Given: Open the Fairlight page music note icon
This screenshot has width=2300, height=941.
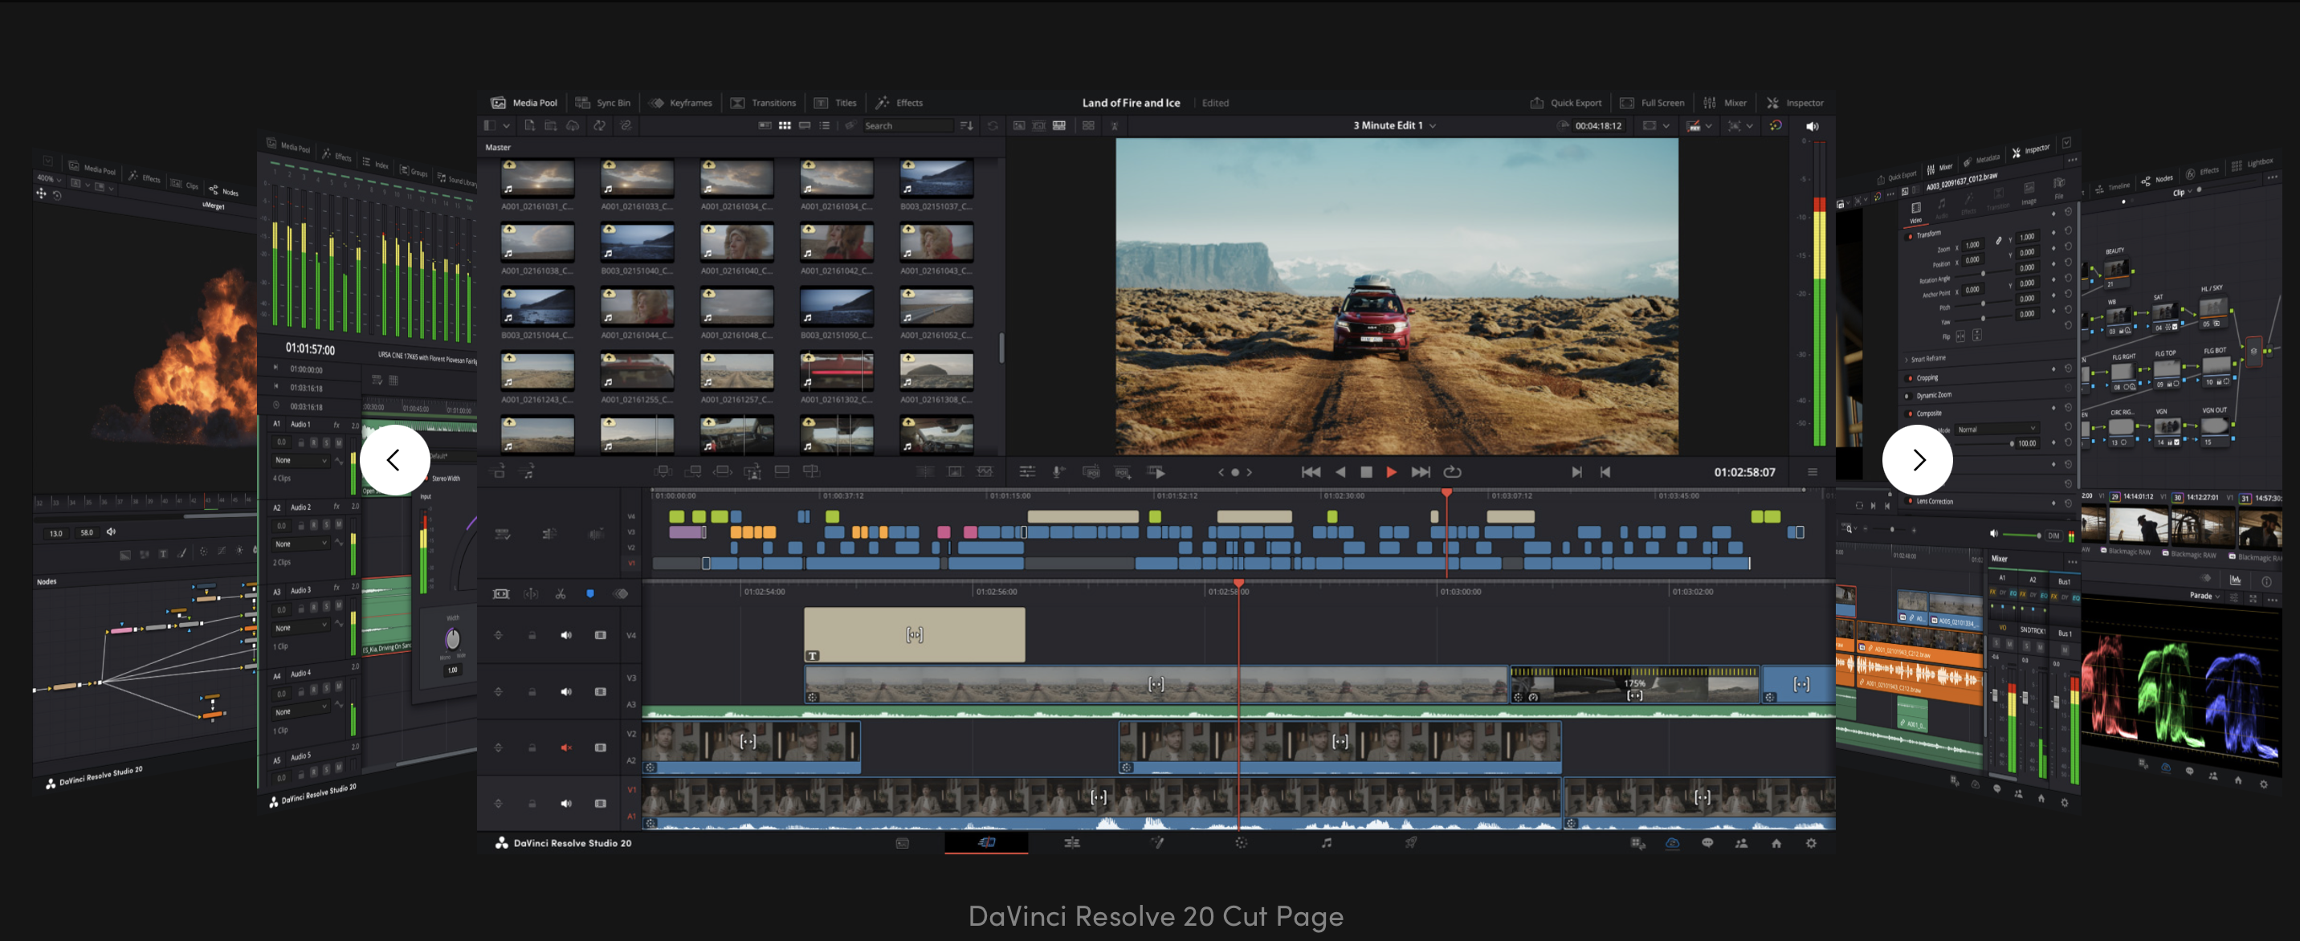Looking at the screenshot, I should (x=1326, y=843).
